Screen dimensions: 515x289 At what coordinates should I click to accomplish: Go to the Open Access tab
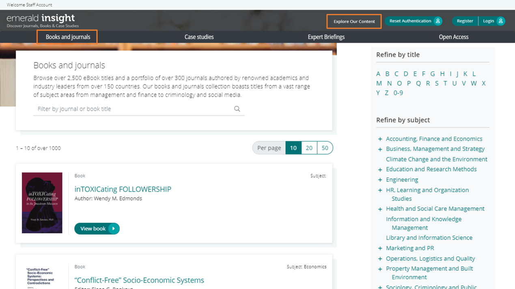tap(454, 37)
